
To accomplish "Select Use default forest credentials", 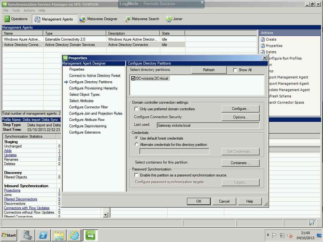I will point(136,138).
